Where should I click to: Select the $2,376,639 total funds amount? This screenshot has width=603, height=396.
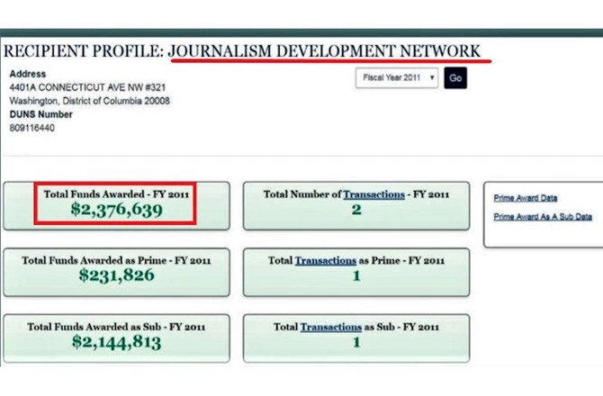(x=116, y=210)
